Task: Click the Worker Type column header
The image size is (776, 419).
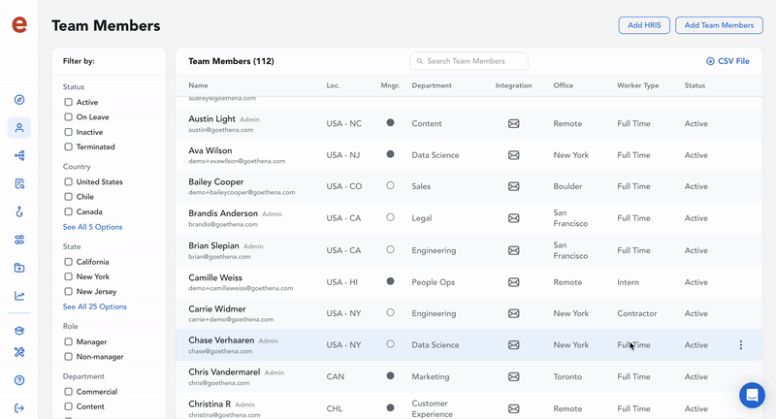Action: (637, 85)
